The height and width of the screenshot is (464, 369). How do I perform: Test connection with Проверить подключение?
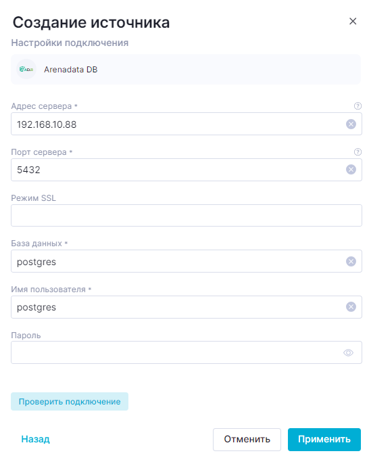70,402
